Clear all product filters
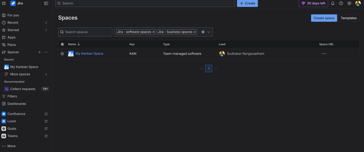 click(203, 32)
